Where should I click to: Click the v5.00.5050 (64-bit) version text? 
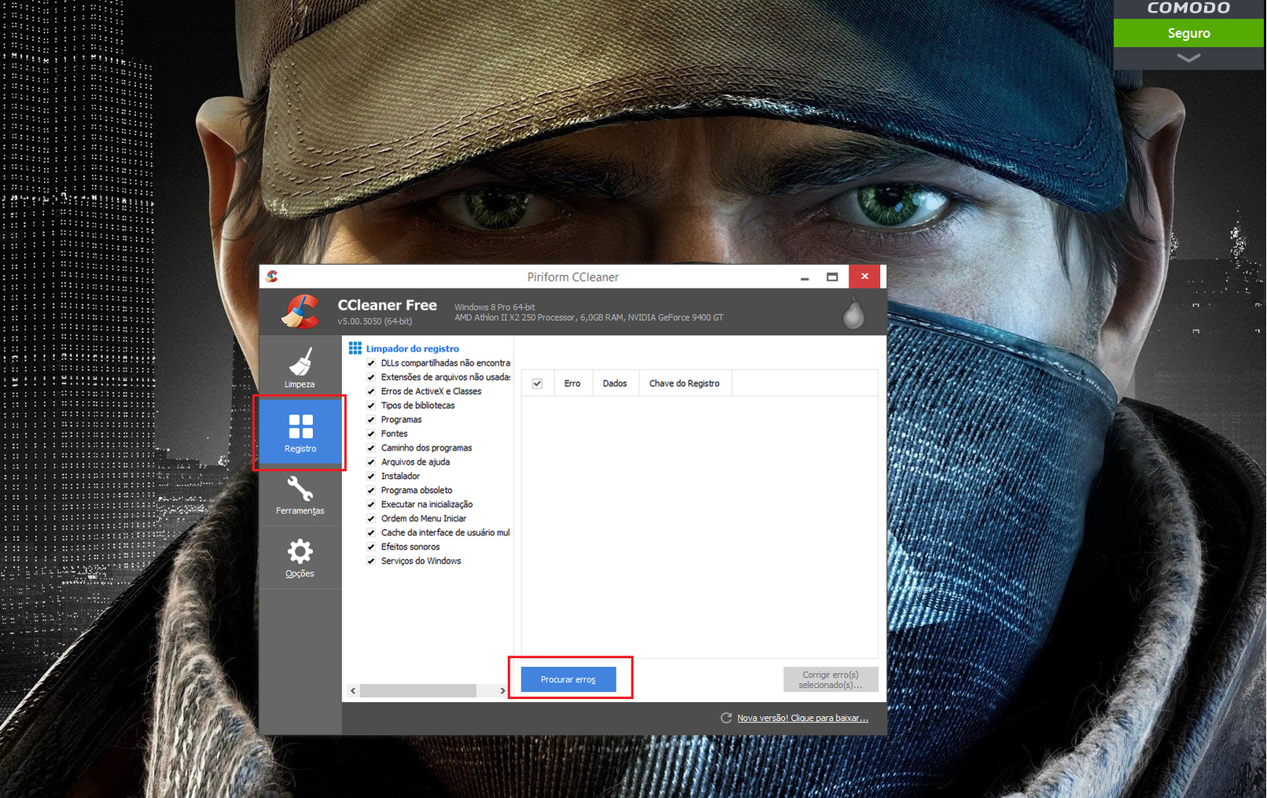coord(375,321)
